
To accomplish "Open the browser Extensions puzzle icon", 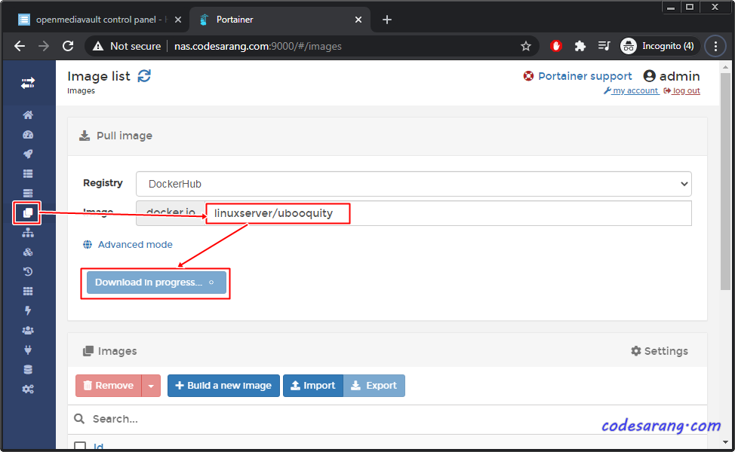I will point(580,46).
